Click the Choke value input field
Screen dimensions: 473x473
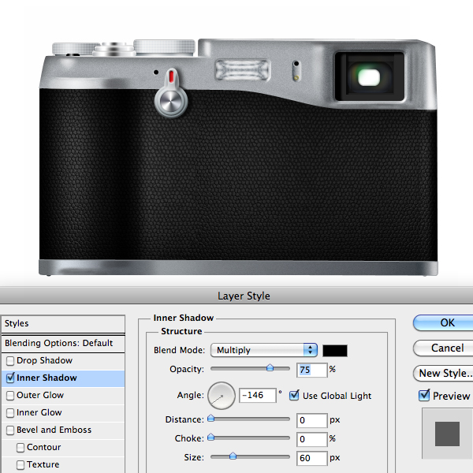(x=312, y=439)
